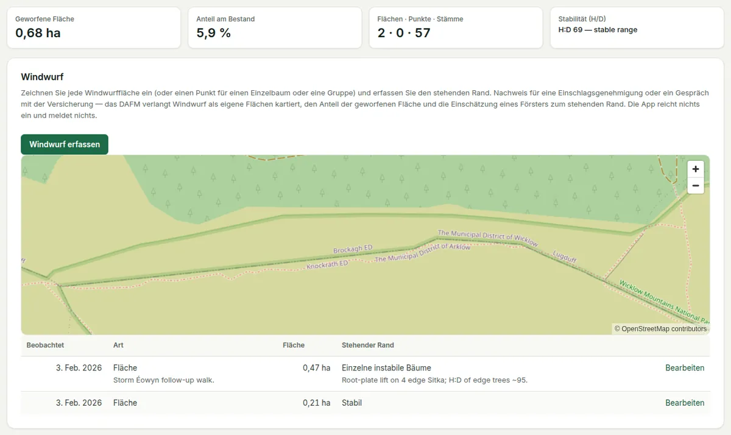Click the 0,47 ha area cell
The width and height of the screenshot is (731, 435).
[x=317, y=368]
